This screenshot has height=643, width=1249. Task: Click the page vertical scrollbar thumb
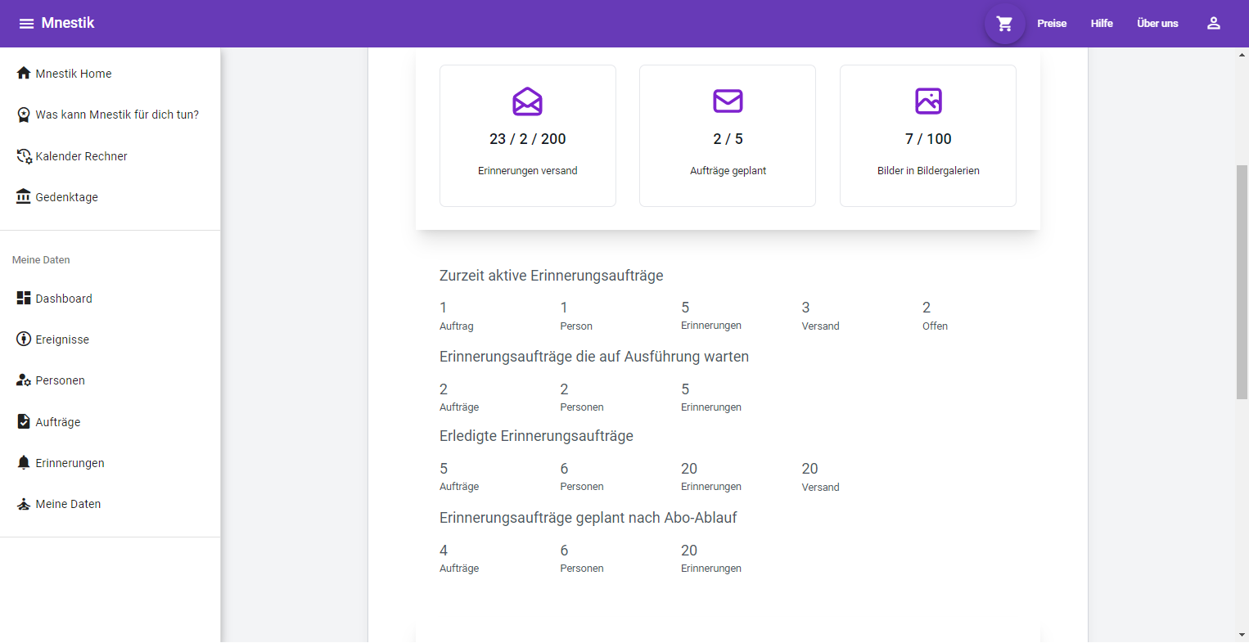coord(1242,282)
